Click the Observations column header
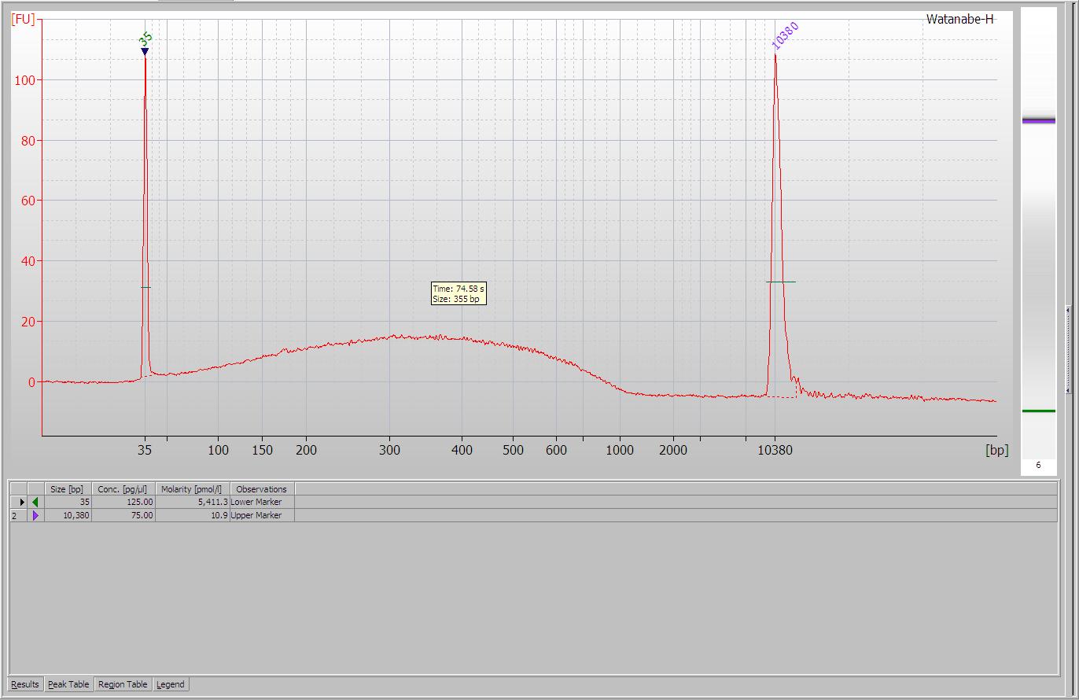1079x700 pixels. tap(262, 489)
